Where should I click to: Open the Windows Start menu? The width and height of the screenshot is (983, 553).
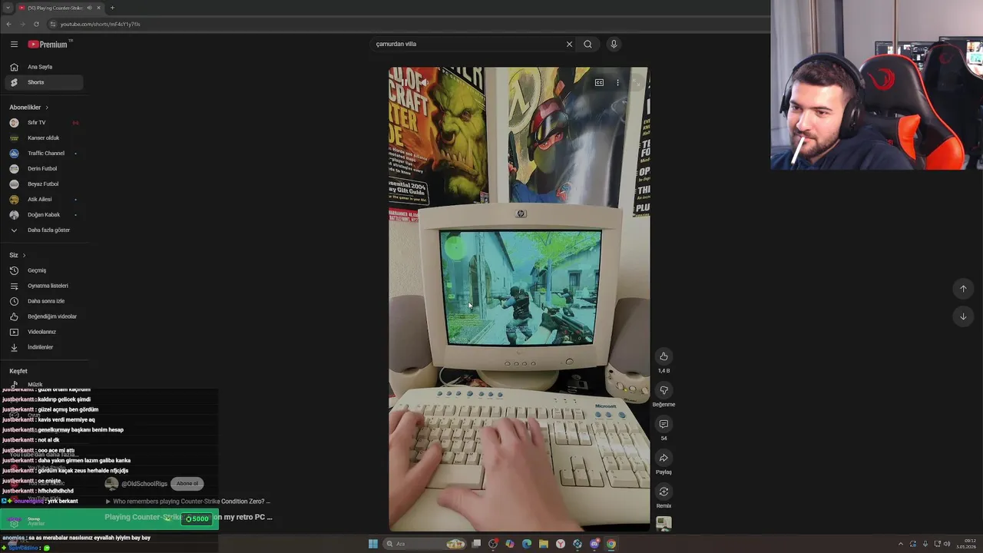(x=372, y=544)
